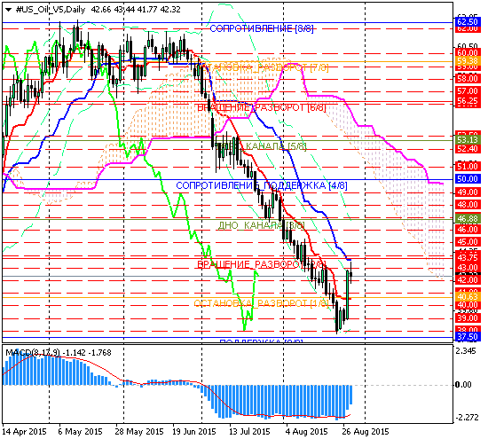Image resolution: width=488 pixels, height=439 pixels.
Task: Select the КАНАЛА [5/8] level label
Action: point(276,146)
